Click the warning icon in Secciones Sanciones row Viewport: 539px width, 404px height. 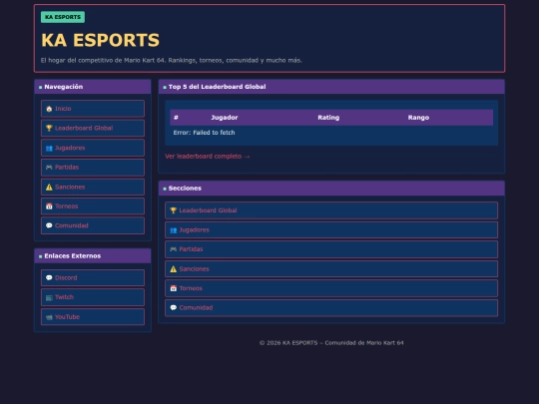(x=174, y=269)
